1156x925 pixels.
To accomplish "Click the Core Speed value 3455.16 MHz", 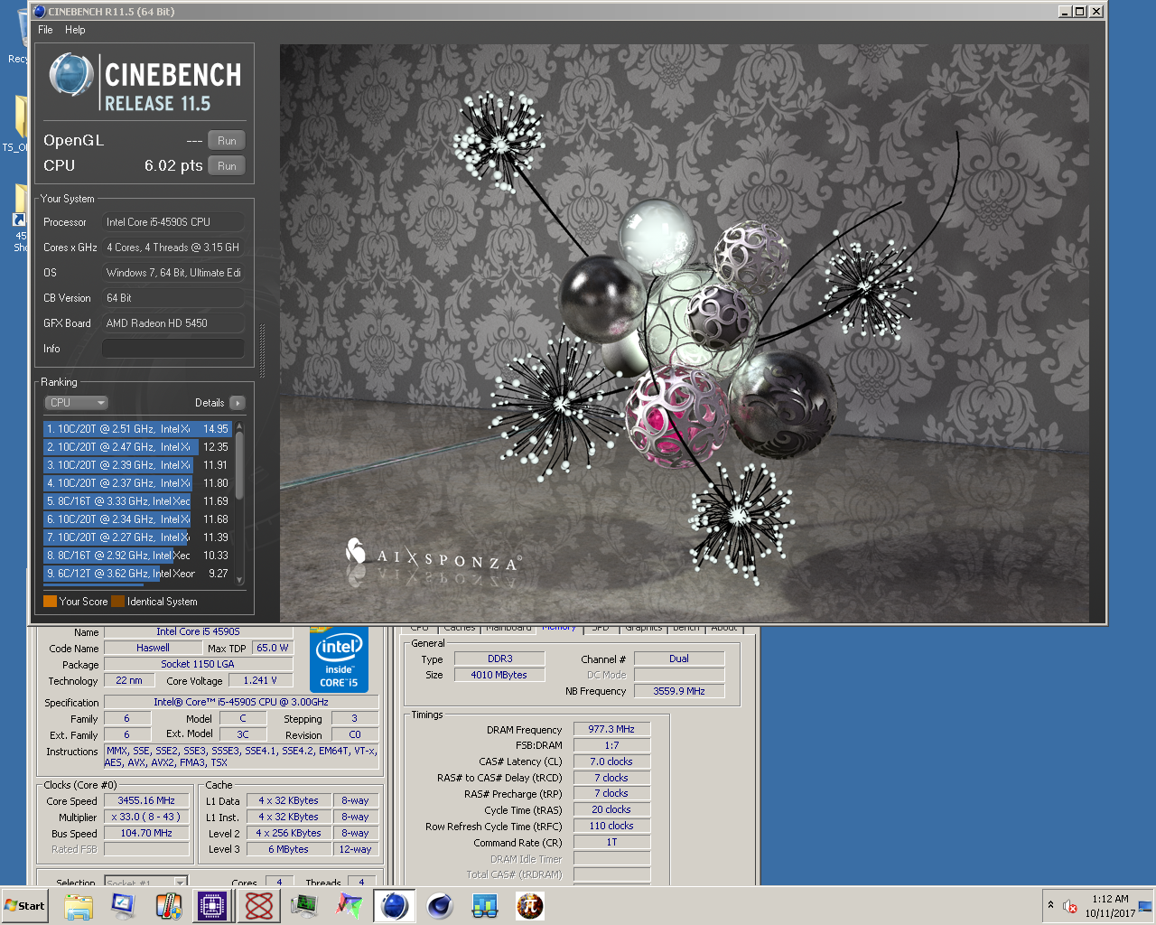I will pyautogui.click(x=146, y=800).
